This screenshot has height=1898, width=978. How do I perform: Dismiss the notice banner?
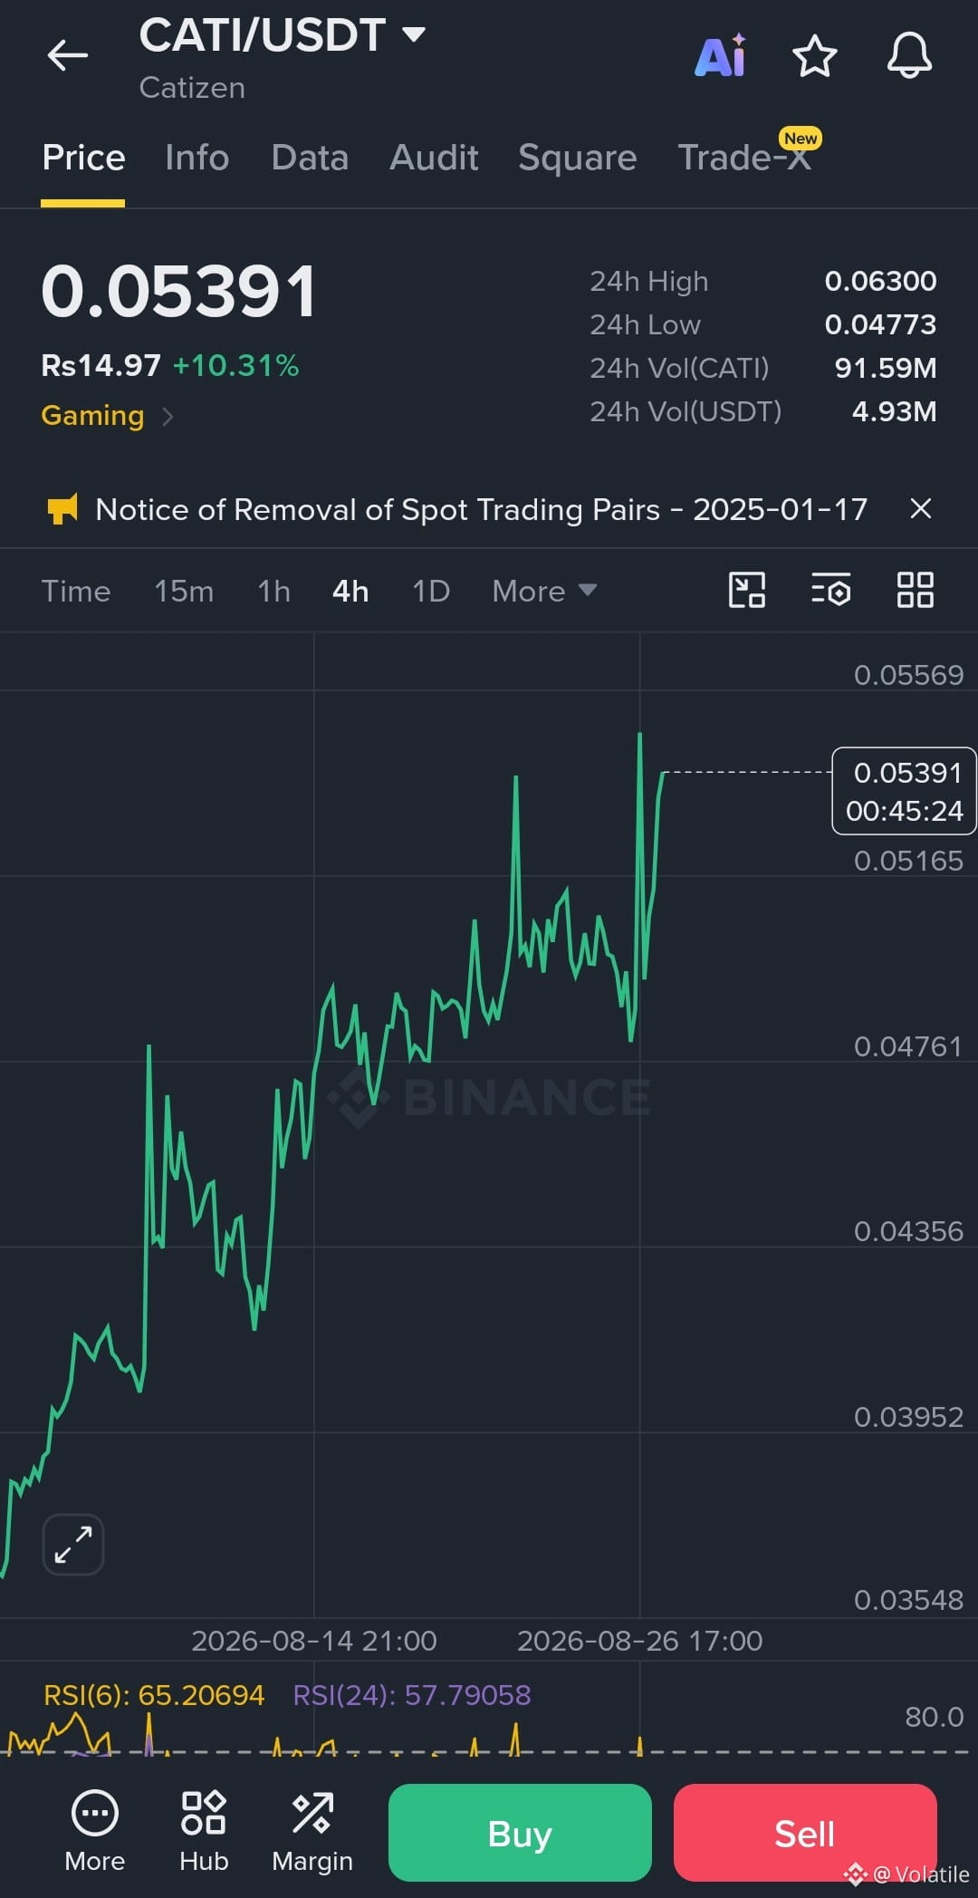coord(920,508)
